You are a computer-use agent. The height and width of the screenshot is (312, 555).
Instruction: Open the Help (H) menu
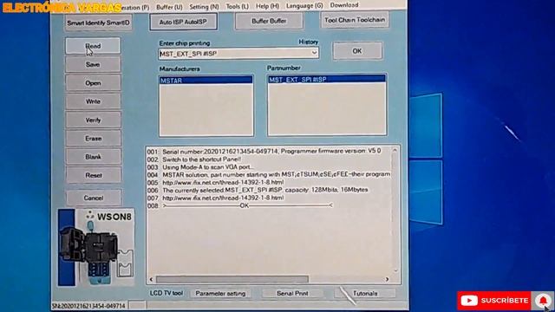pos(267,6)
